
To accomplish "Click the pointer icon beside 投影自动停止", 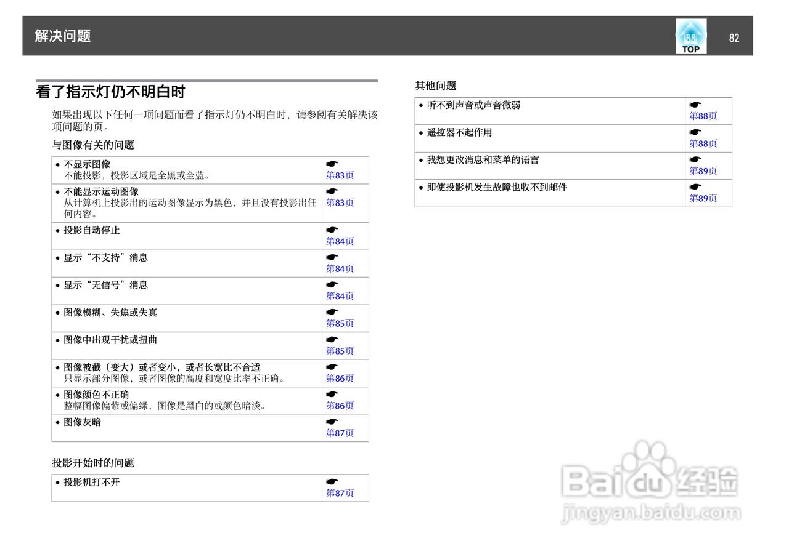I will pyautogui.click(x=332, y=230).
